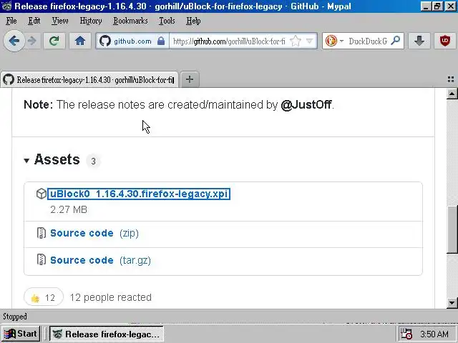Viewport: 458px width, 343px height.
Task: Click the zip file icon for Source code (zip)
Action: point(42,233)
